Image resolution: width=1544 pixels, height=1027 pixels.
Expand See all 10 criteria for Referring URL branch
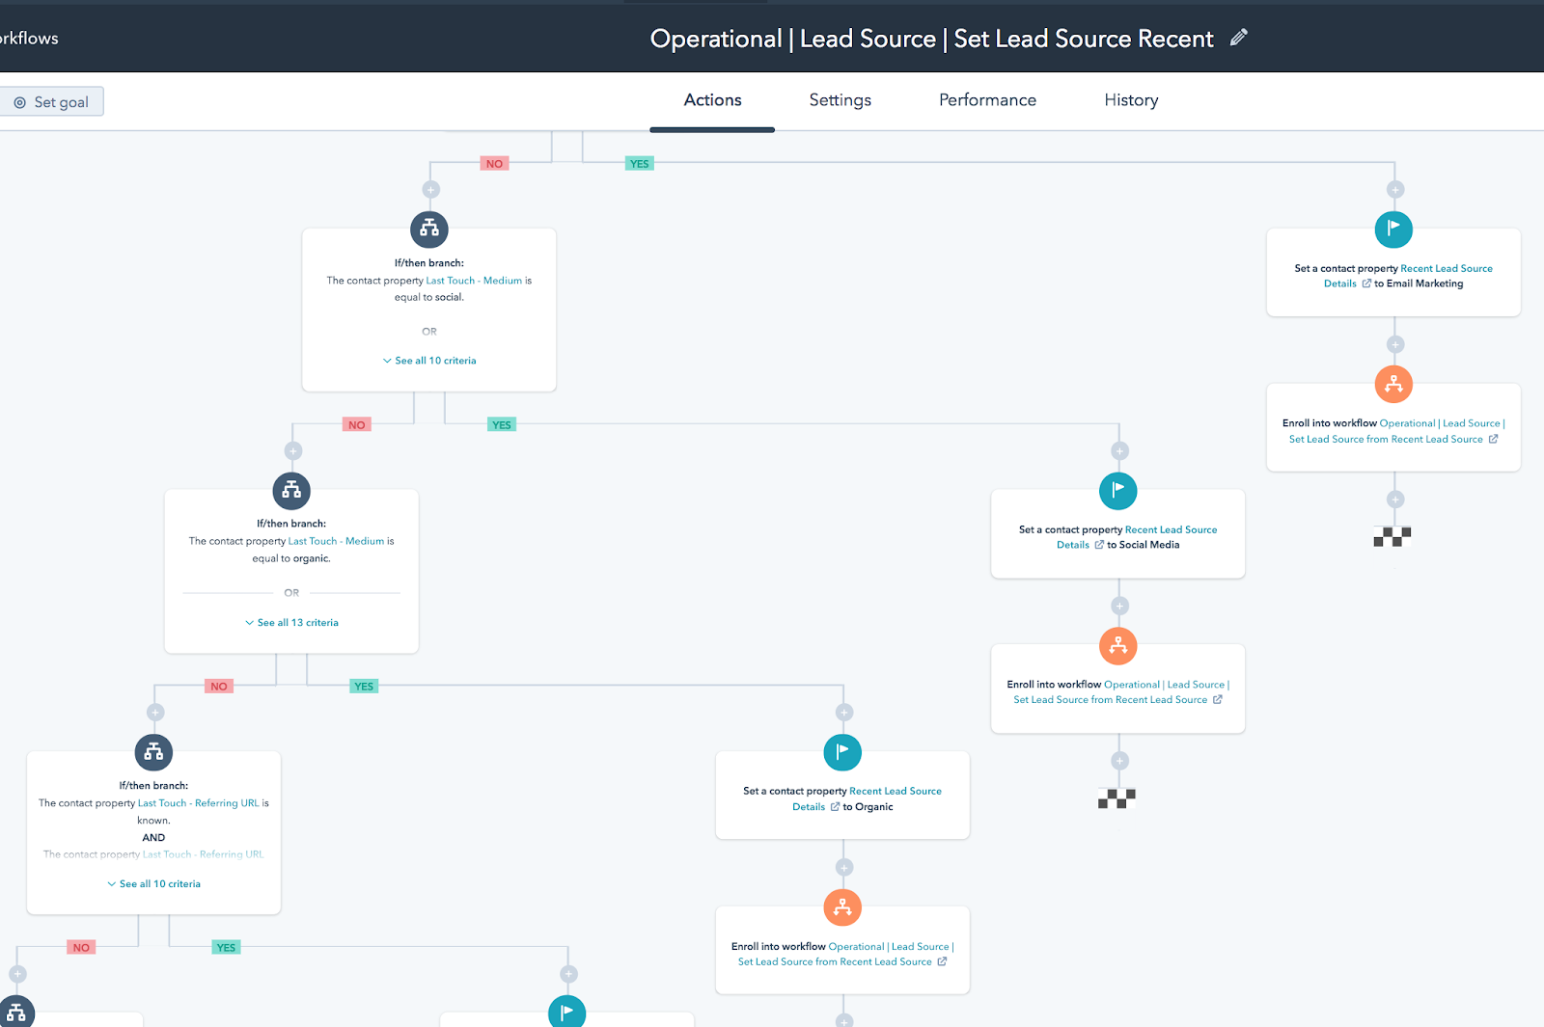click(x=154, y=884)
